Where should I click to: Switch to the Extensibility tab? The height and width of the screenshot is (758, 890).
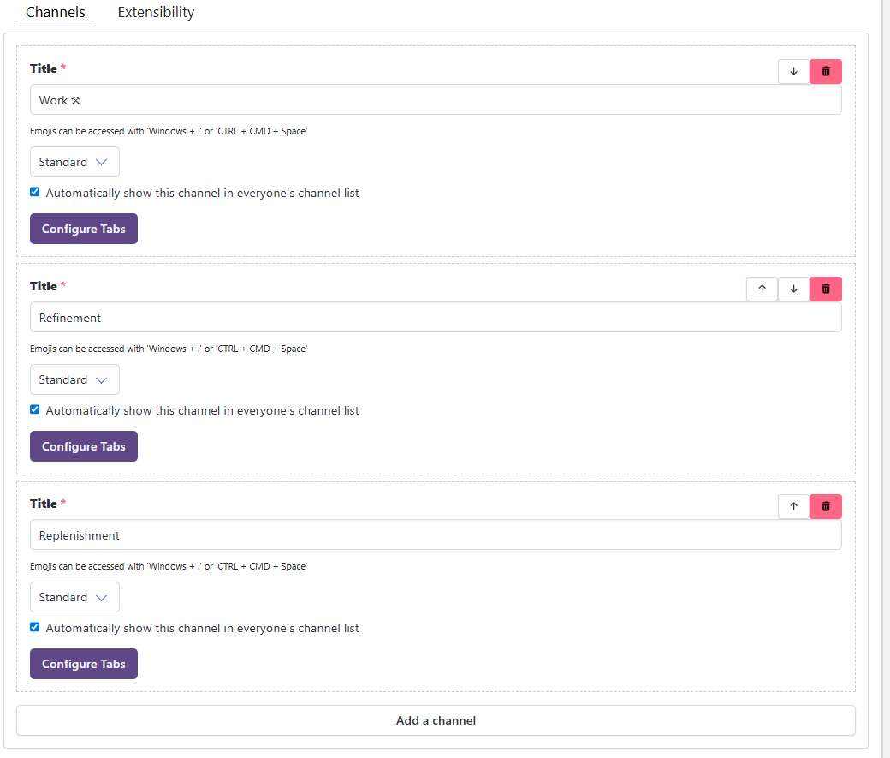(x=155, y=12)
